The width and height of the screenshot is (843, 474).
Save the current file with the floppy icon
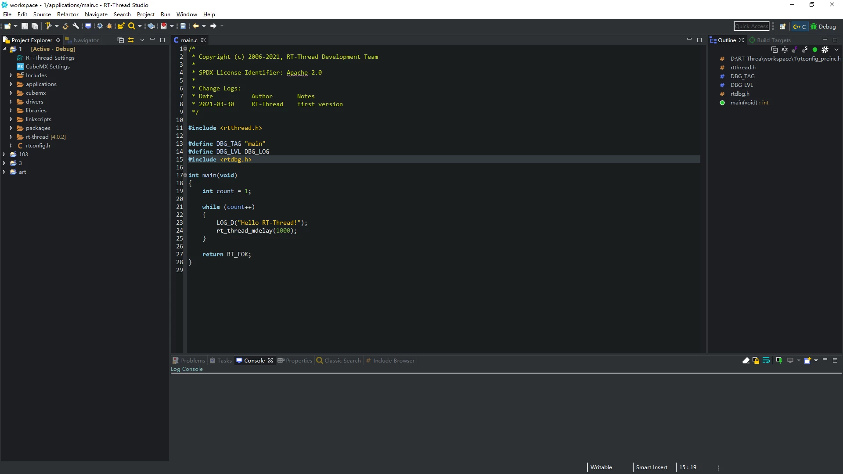point(25,26)
